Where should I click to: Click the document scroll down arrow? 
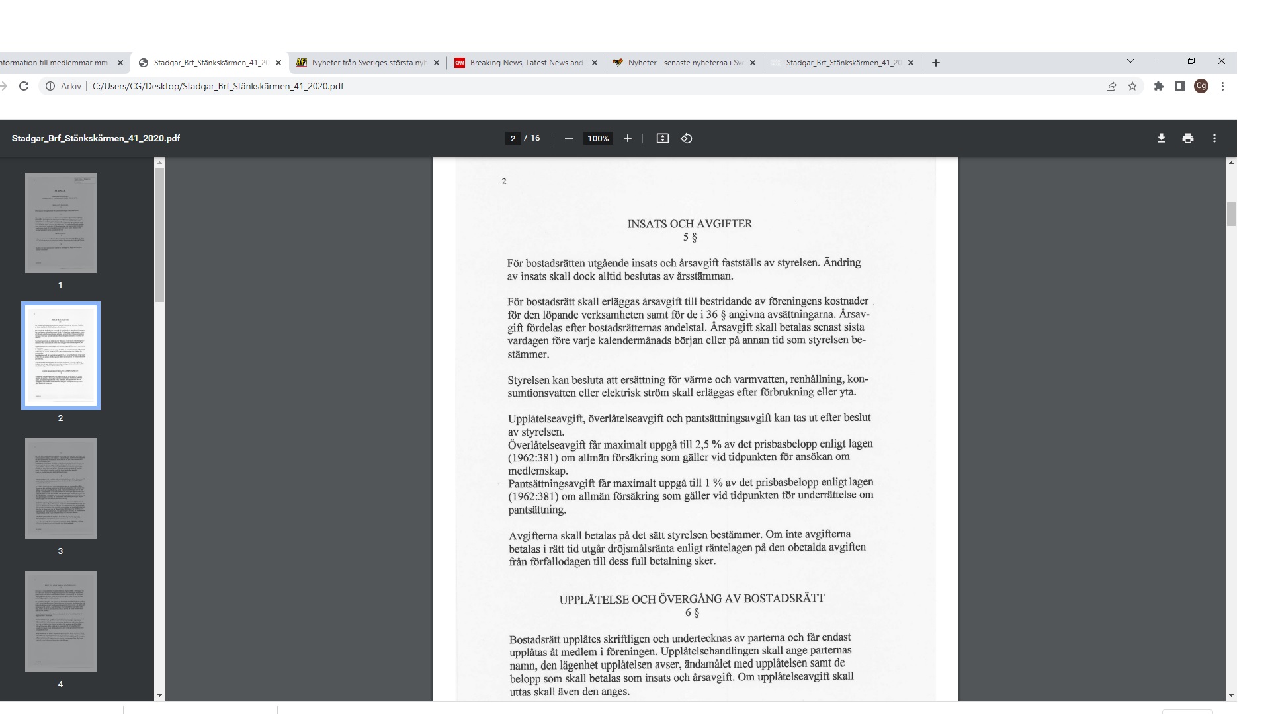tap(1231, 695)
